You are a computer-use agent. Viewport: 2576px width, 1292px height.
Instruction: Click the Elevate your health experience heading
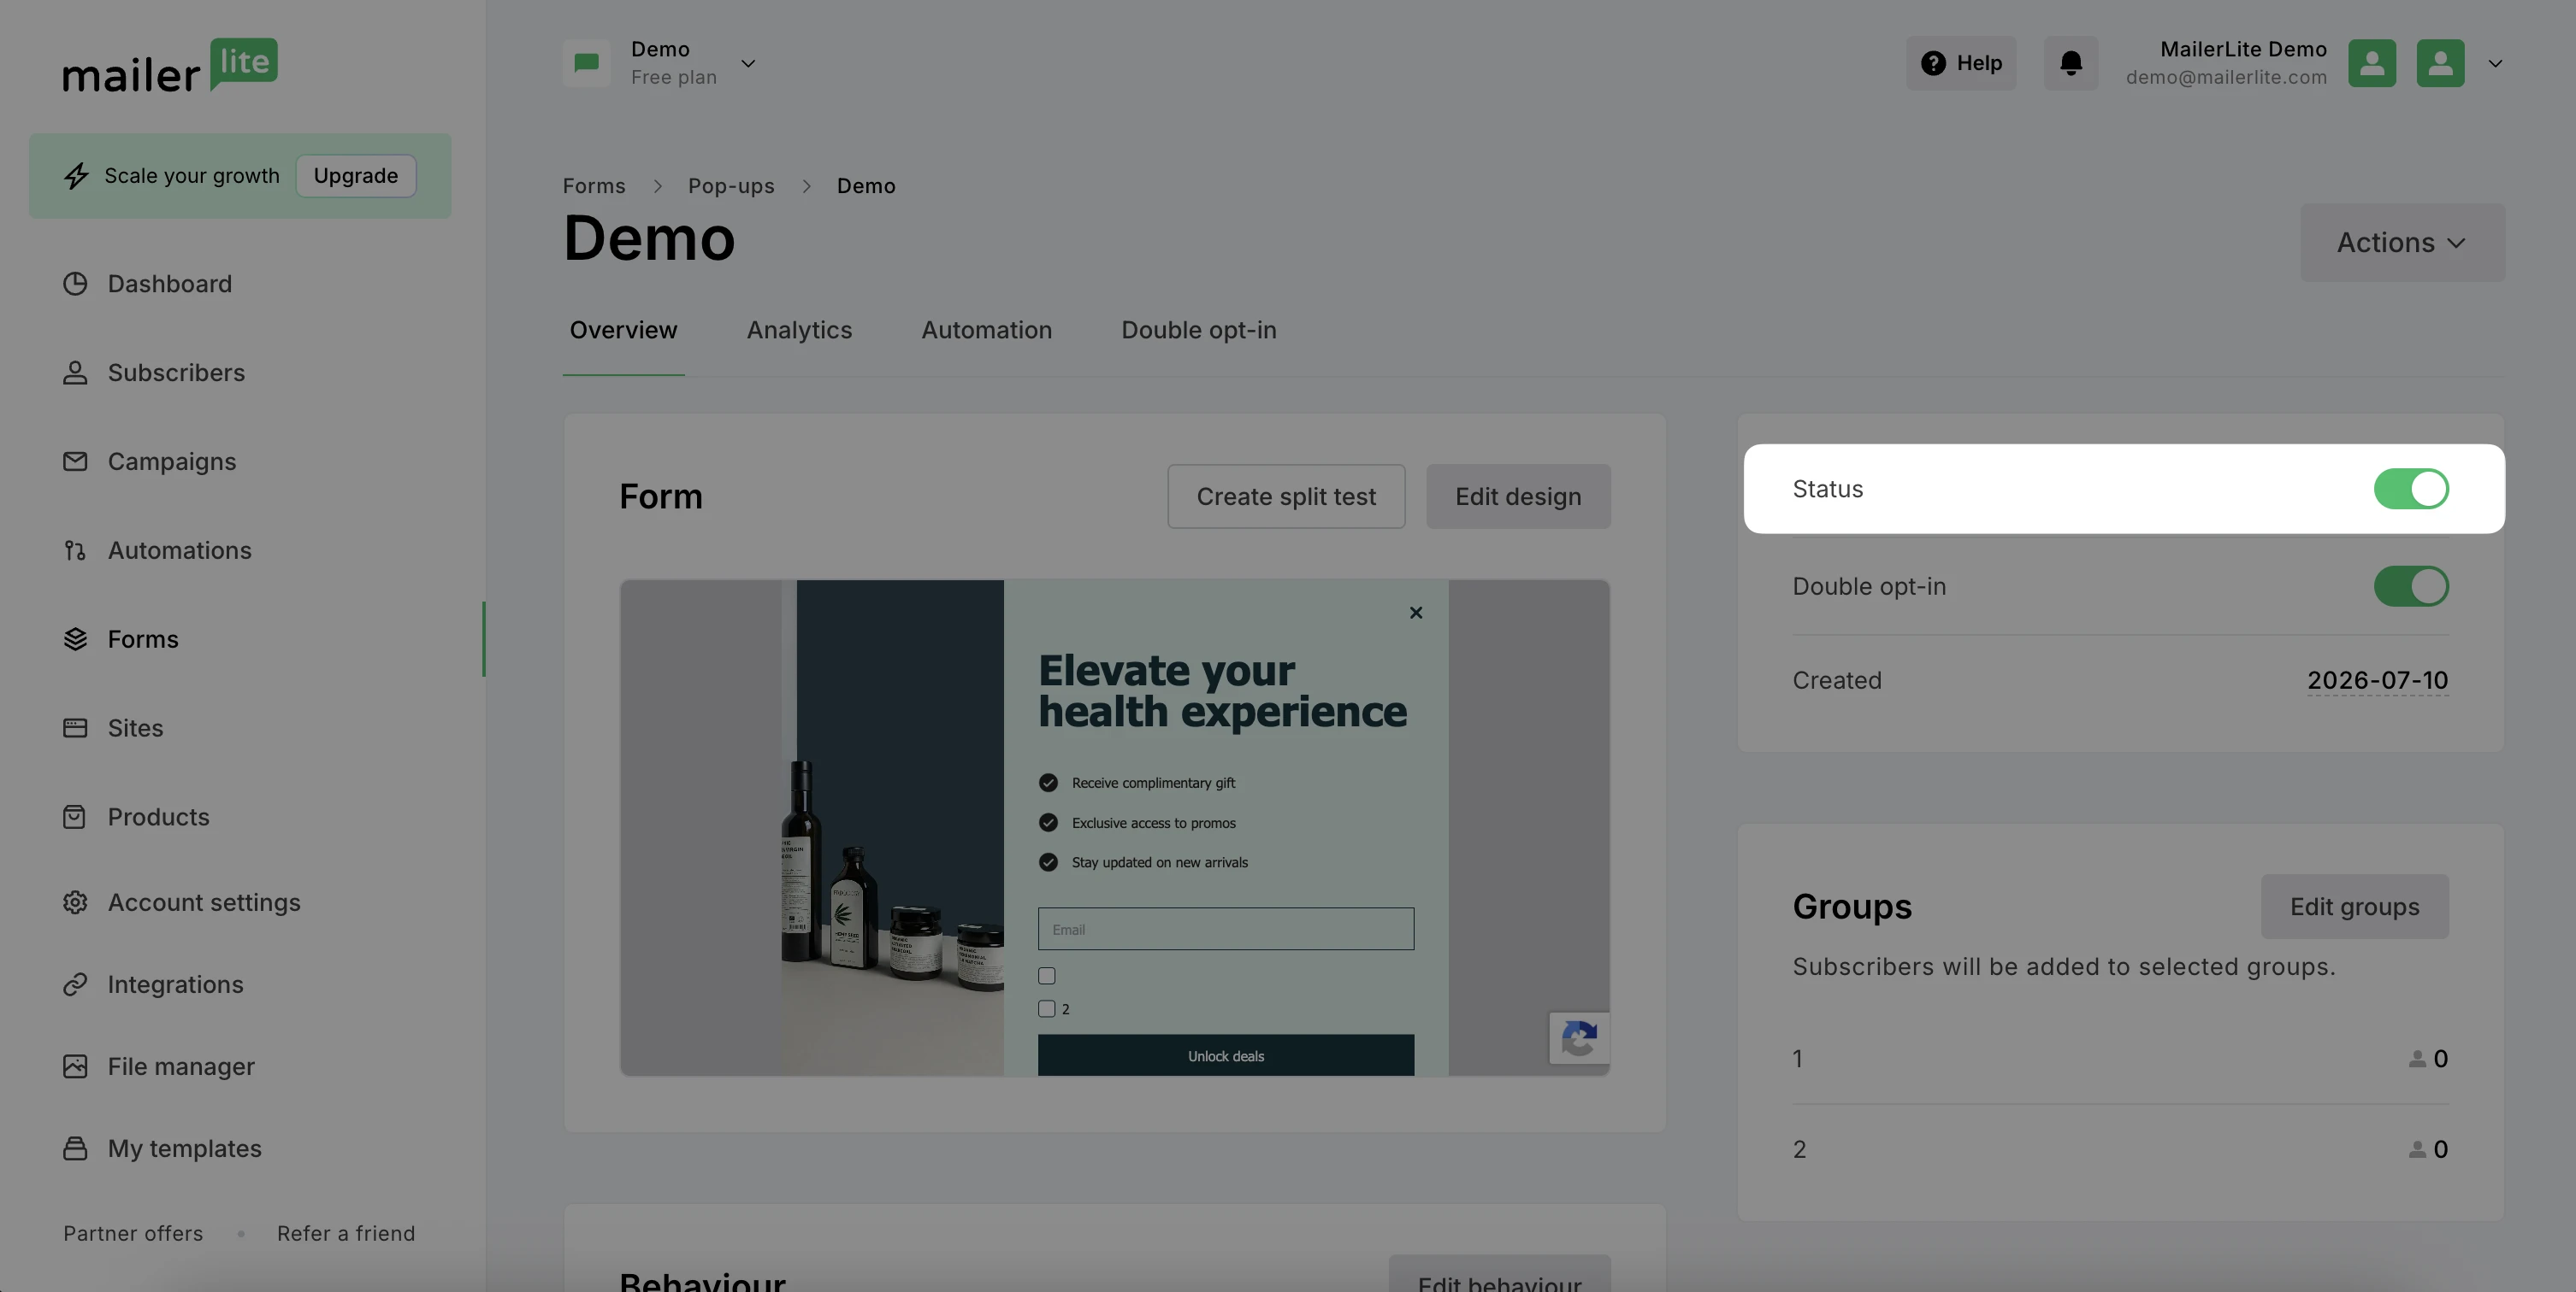[1222, 690]
